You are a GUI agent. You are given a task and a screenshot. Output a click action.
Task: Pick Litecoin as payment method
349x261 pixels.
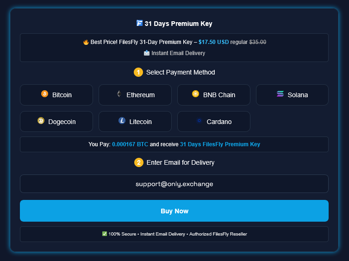pos(135,122)
